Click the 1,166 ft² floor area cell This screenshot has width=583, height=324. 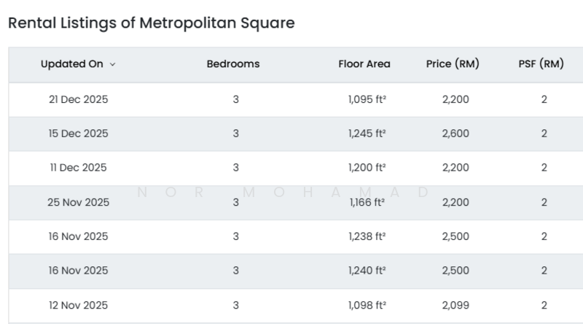click(367, 202)
